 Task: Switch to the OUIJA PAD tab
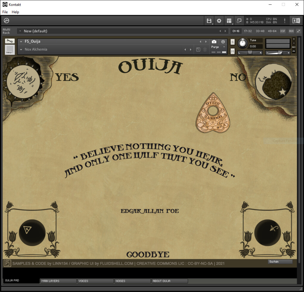coord(21,280)
